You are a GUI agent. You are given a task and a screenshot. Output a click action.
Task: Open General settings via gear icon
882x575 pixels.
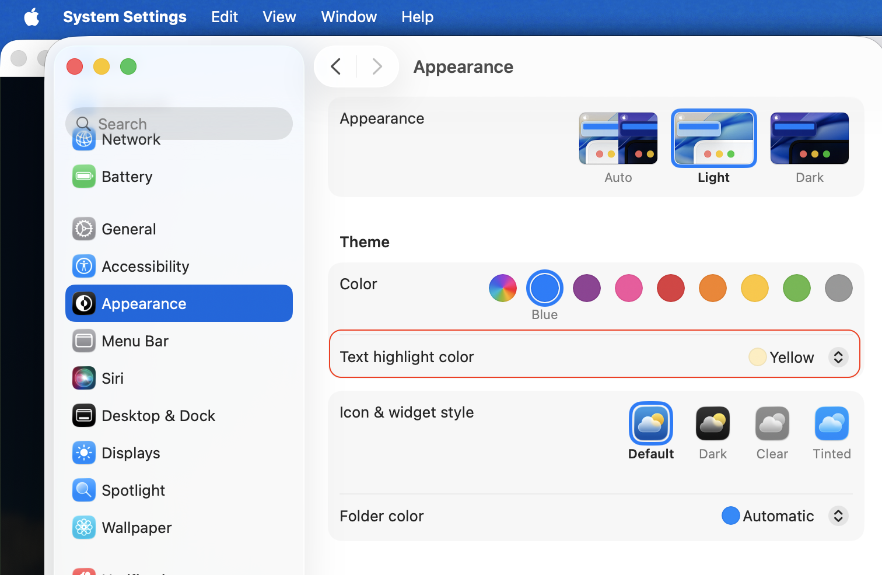pos(84,229)
